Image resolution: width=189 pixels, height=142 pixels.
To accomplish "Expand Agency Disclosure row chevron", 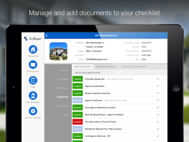I will tap(164, 100).
